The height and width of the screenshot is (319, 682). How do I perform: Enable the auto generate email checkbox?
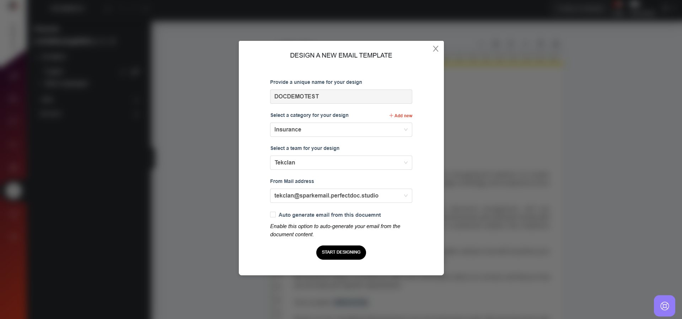pyautogui.click(x=273, y=215)
